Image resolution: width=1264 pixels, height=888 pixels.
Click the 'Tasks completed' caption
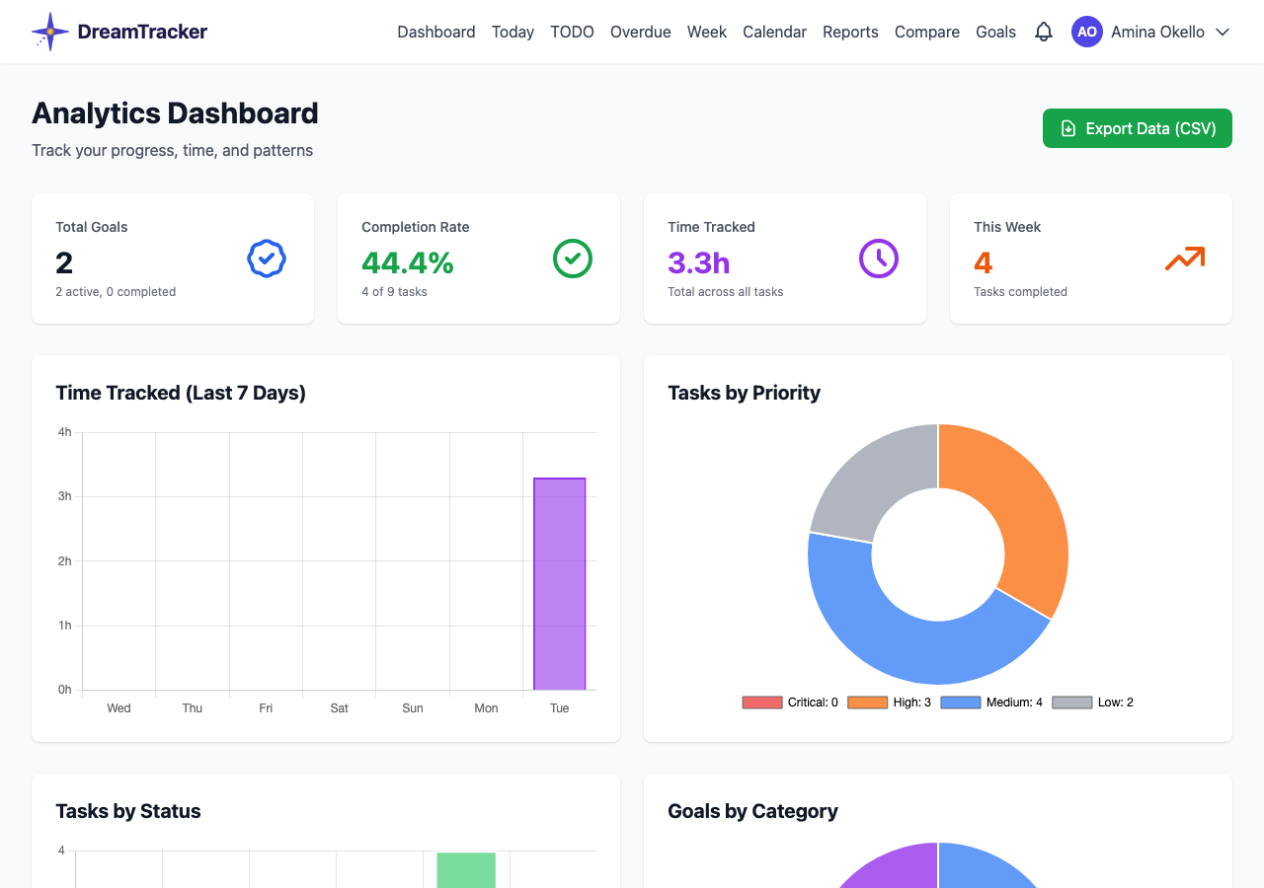tap(1020, 292)
